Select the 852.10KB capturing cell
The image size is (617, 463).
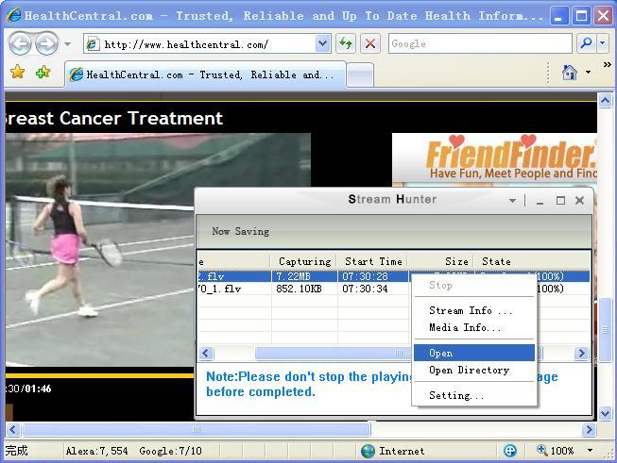pos(304,289)
